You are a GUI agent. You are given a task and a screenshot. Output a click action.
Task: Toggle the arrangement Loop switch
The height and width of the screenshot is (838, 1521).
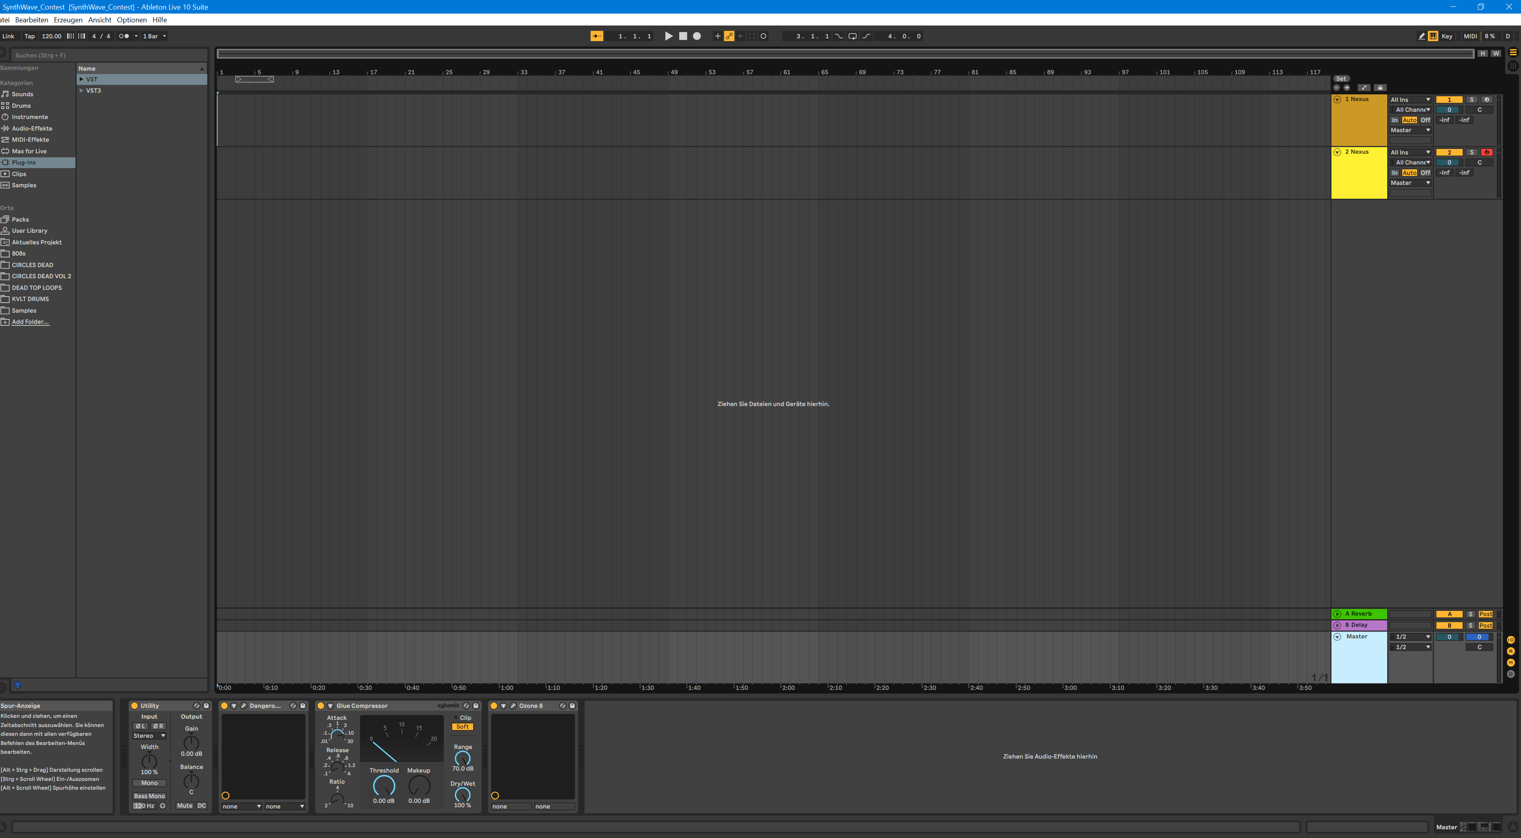[852, 36]
